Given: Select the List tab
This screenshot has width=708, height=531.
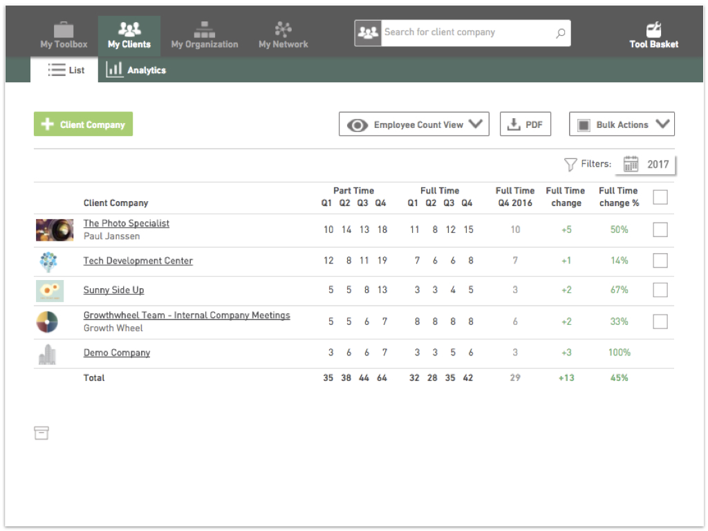Looking at the screenshot, I should (x=66, y=70).
